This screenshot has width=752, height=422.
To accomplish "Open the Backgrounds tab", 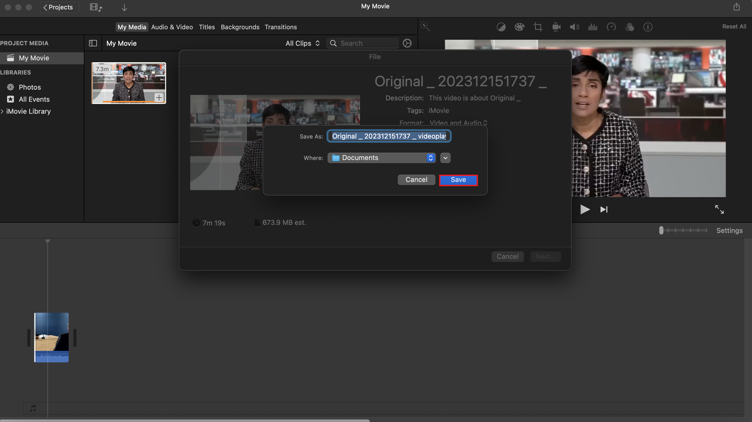I will [240, 27].
